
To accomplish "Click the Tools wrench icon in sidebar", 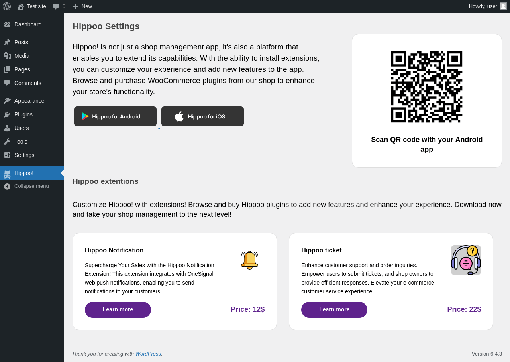I will click(x=7, y=142).
